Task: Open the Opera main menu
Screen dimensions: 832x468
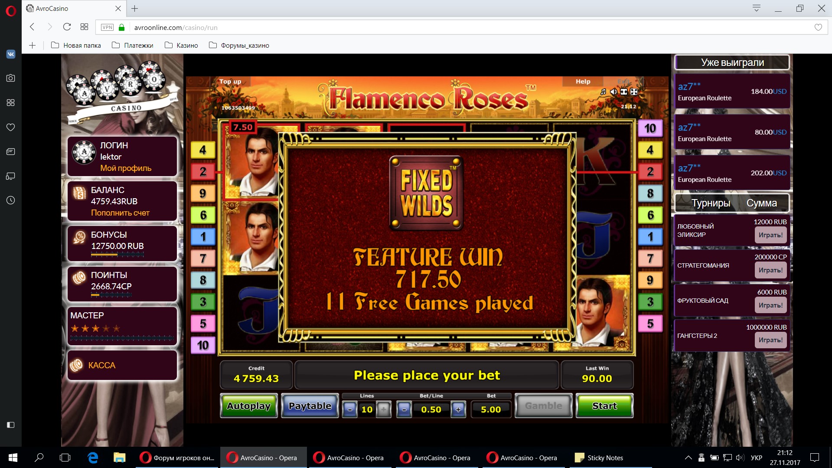Action: pos(11,10)
